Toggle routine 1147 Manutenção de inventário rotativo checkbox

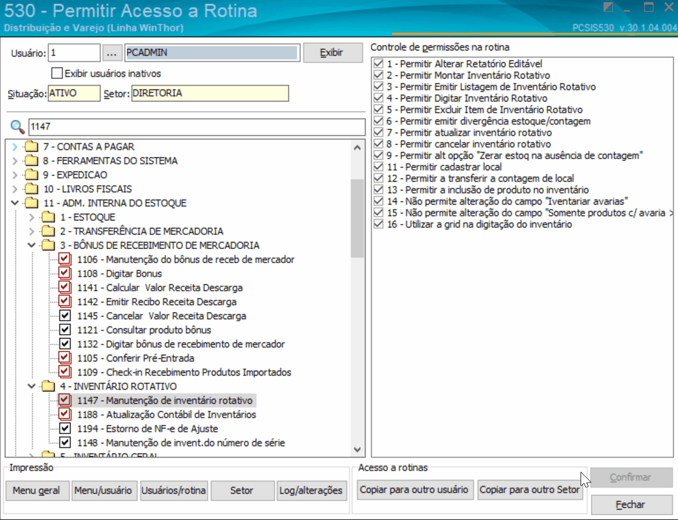click(x=65, y=400)
